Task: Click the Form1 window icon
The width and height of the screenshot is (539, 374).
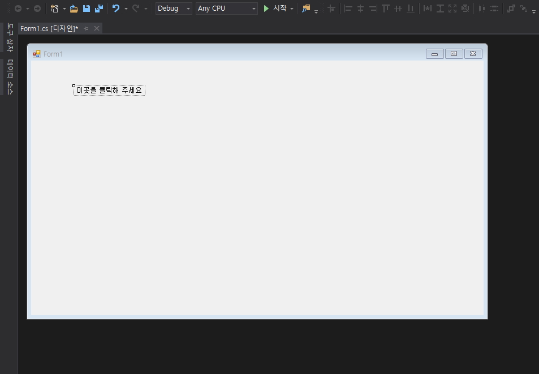Action: pos(36,54)
